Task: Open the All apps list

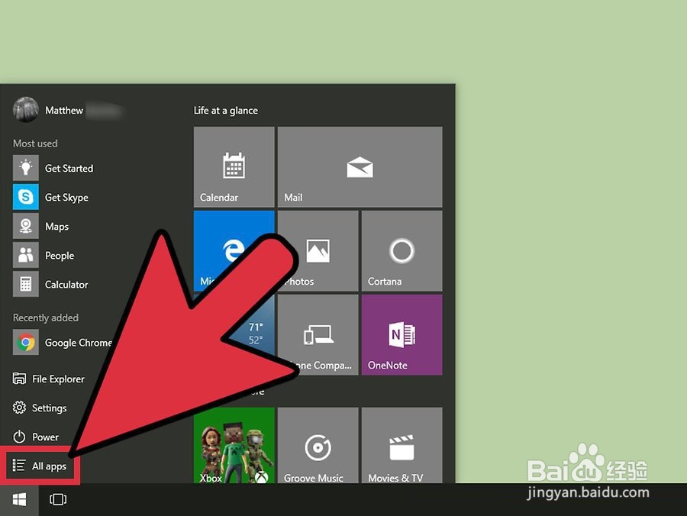Action: (40, 466)
